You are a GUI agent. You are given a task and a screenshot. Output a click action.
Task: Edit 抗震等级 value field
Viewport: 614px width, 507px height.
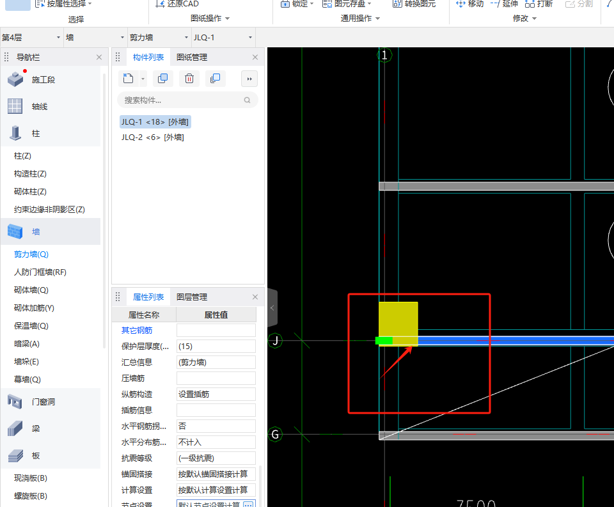pyautogui.click(x=216, y=458)
